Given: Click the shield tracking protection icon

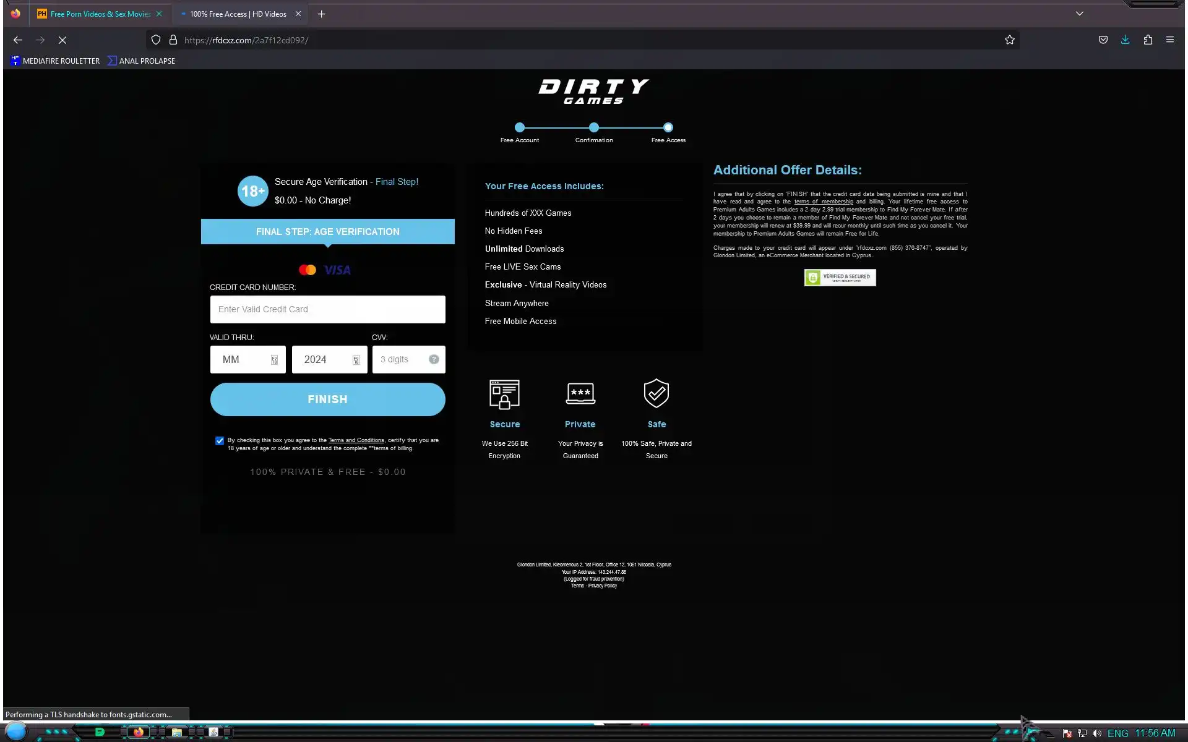Looking at the screenshot, I should pos(156,40).
